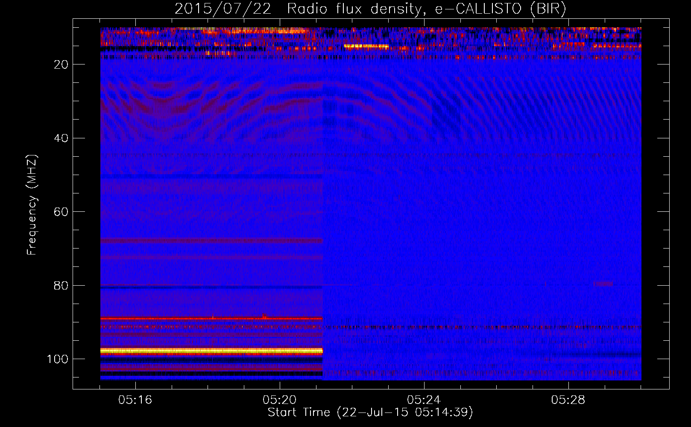Image resolution: width=691 pixels, height=427 pixels.
Task: Click the 80 MHz frequency tick label
Action: click(x=61, y=286)
